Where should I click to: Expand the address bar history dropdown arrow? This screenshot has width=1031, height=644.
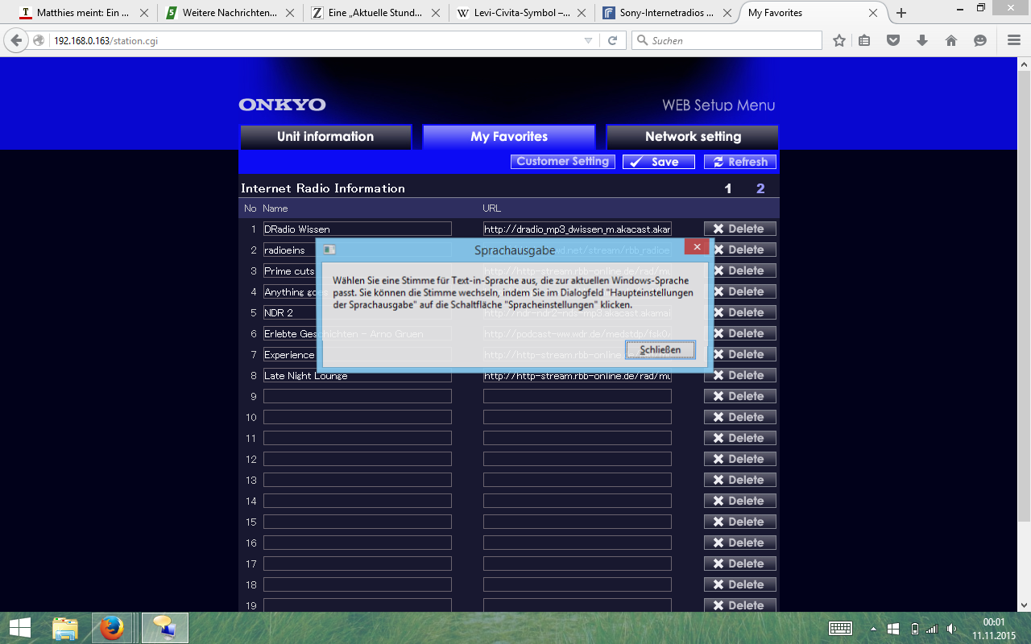point(588,40)
